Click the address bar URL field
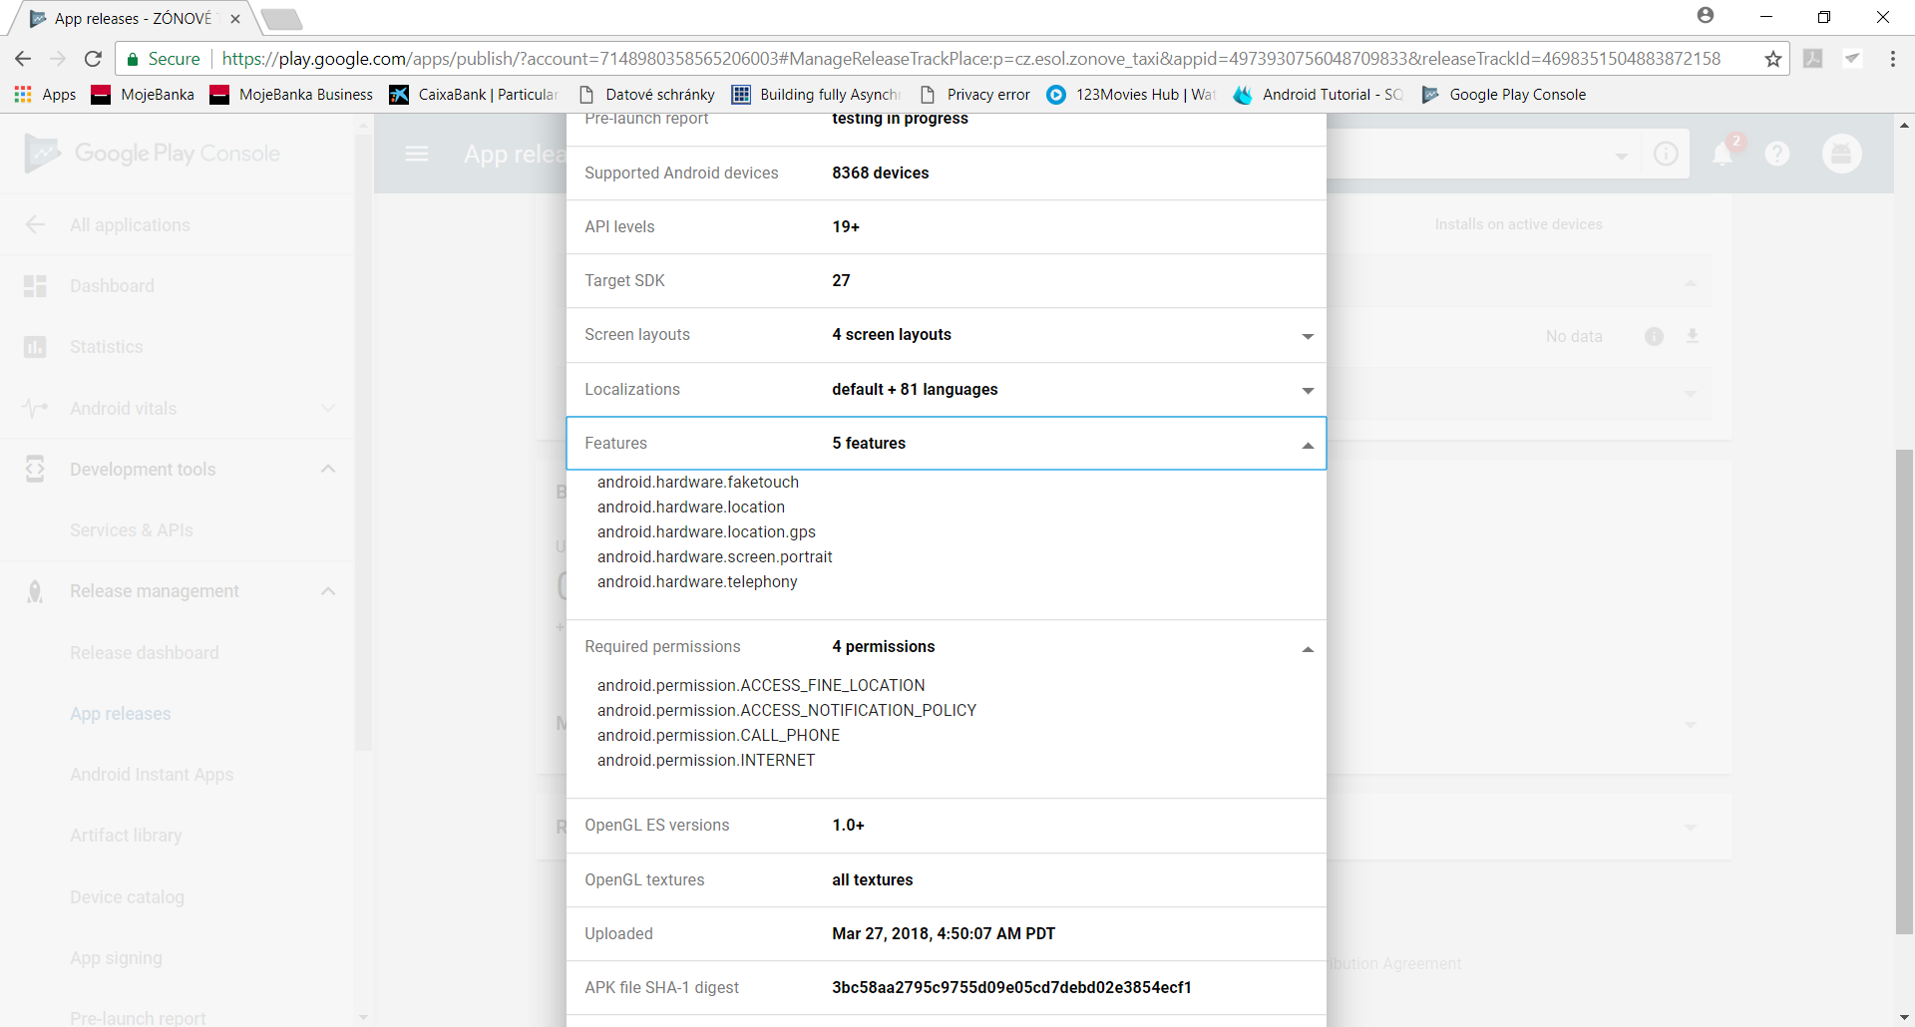Image resolution: width=1915 pixels, height=1027 pixels. tap(970, 59)
